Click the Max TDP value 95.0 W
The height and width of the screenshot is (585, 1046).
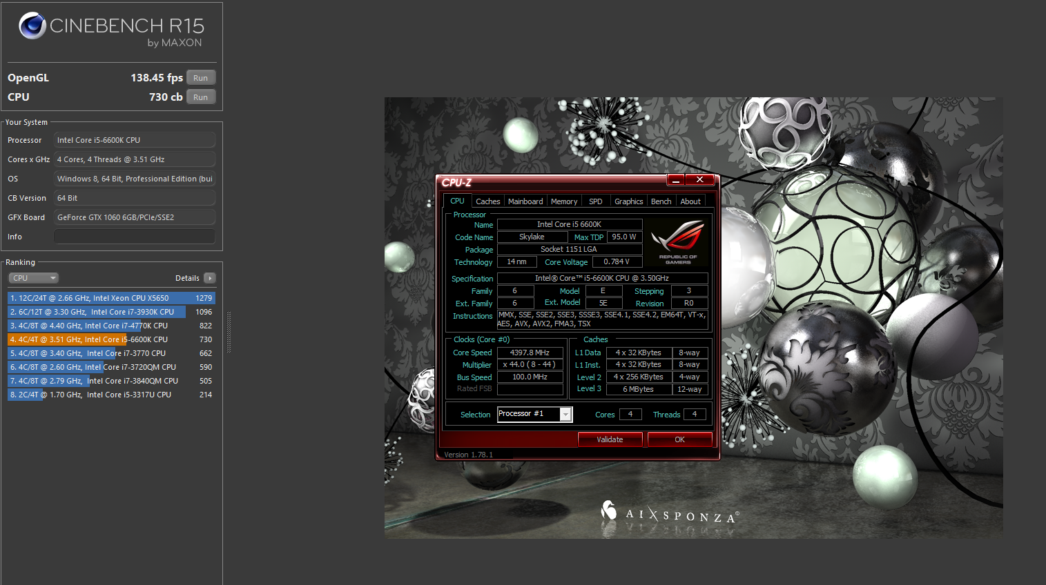[625, 237]
